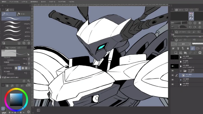Click the main foreground color swatch
This screenshot has width=203, height=114.
3,108
